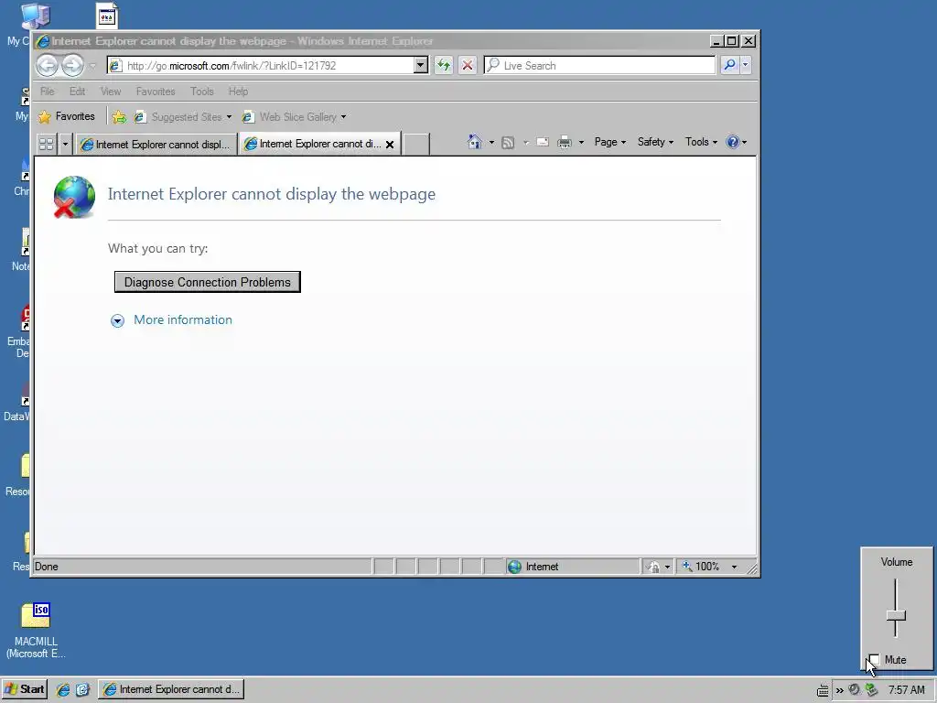937x703 pixels.
Task: Open the zoom level dropdown arrow
Action: tap(735, 567)
